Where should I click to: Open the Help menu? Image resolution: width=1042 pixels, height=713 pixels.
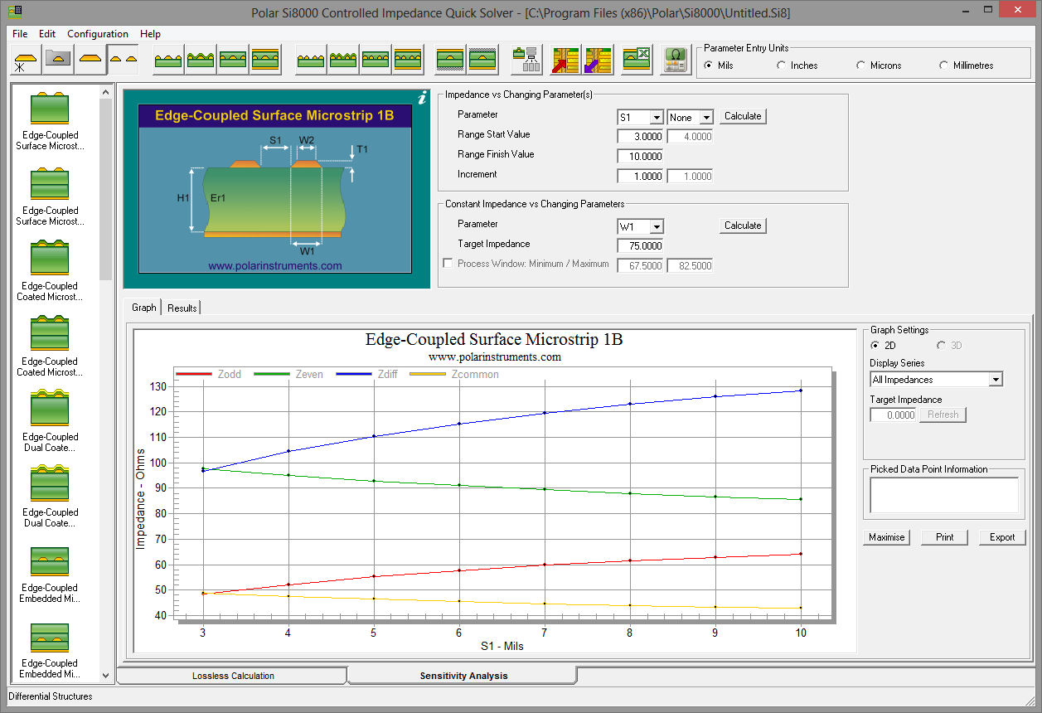150,34
